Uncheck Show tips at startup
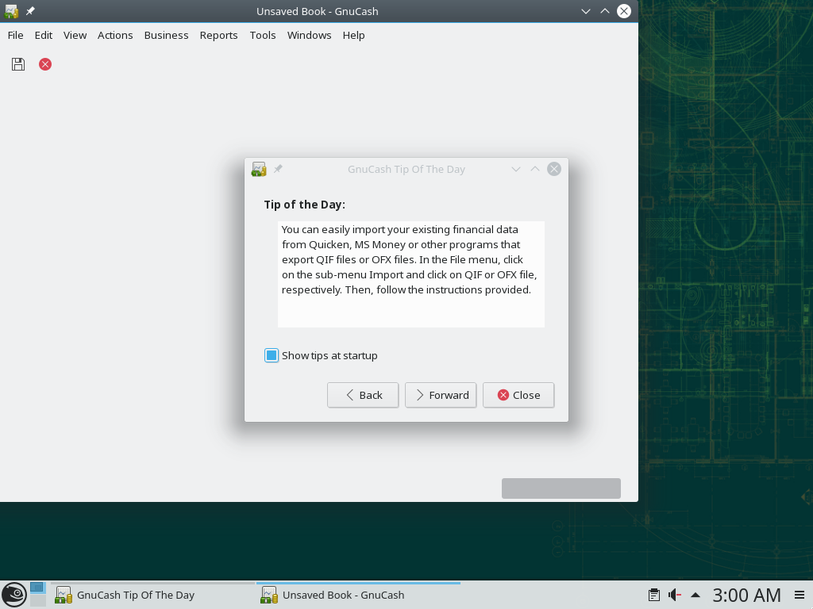This screenshot has width=813, height=609. [272, 355]
